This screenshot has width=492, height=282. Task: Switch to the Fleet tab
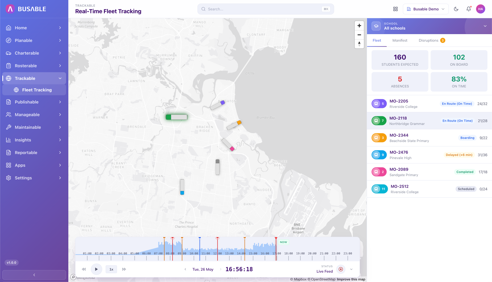point(377,40)
